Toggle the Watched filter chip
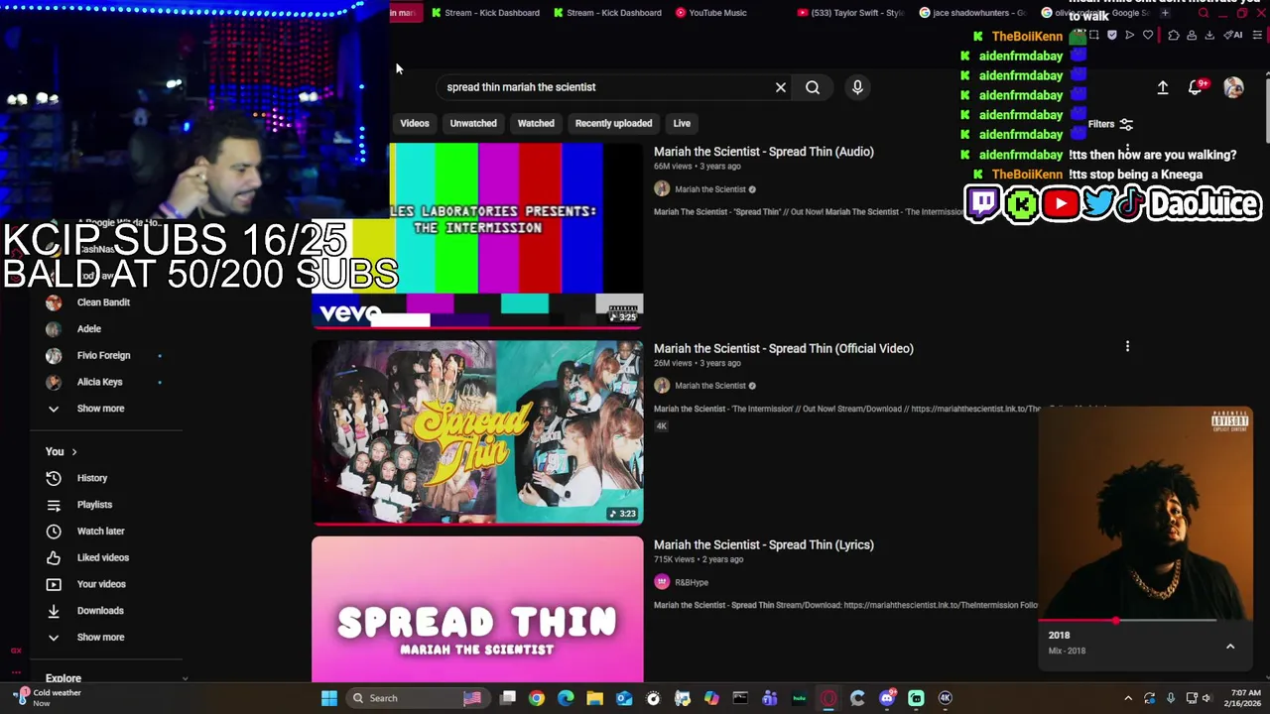 pyautogui.click(x=536, y=123)
